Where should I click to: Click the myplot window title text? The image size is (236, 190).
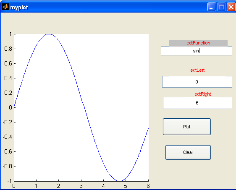19,8
